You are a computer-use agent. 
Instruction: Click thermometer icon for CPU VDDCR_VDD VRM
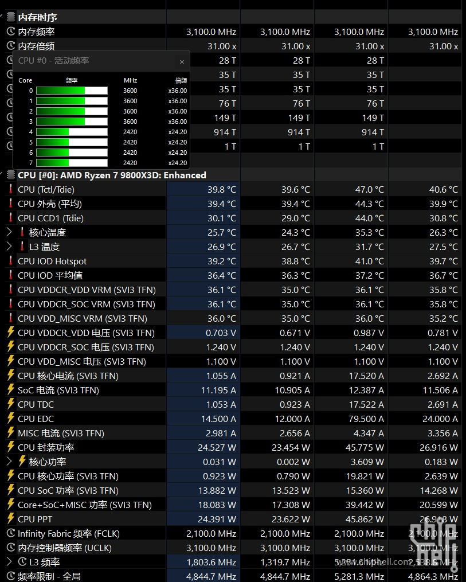pyautogui.click(x=11, y=290)
